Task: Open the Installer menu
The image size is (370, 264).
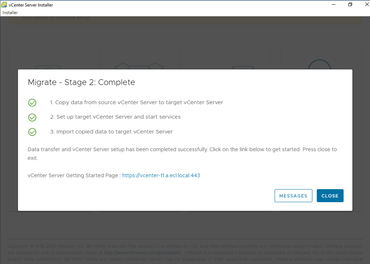Action: pyautogui.click(x=10, y=13)
